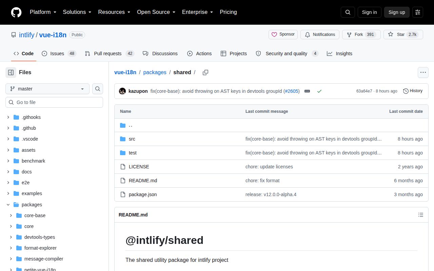Collapse the packages folder chevron
434x271 pixels.
[x=8, y=205]
